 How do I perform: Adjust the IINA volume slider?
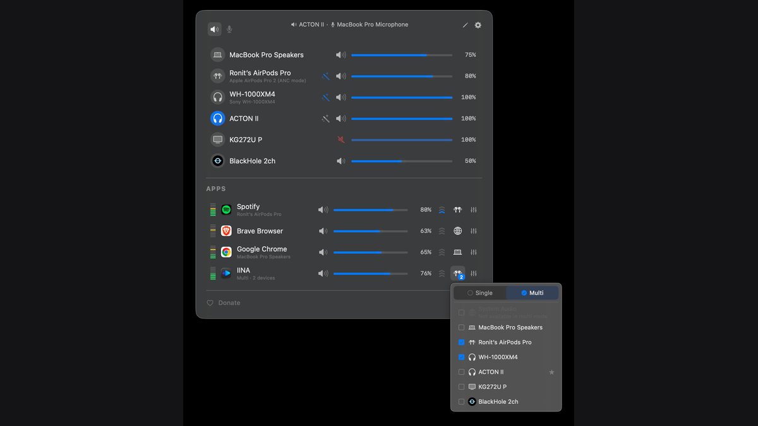370,273
